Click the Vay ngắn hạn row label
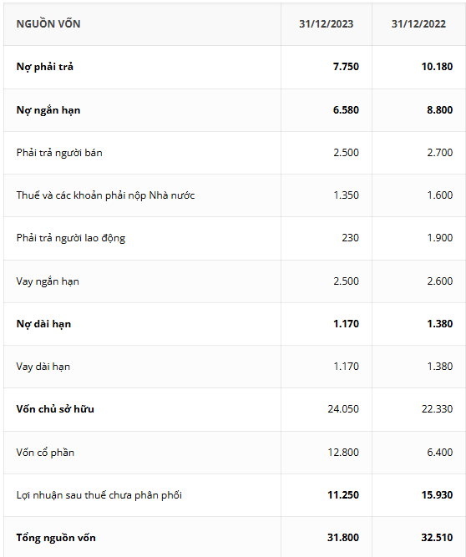466x557 pixels. 48,281
